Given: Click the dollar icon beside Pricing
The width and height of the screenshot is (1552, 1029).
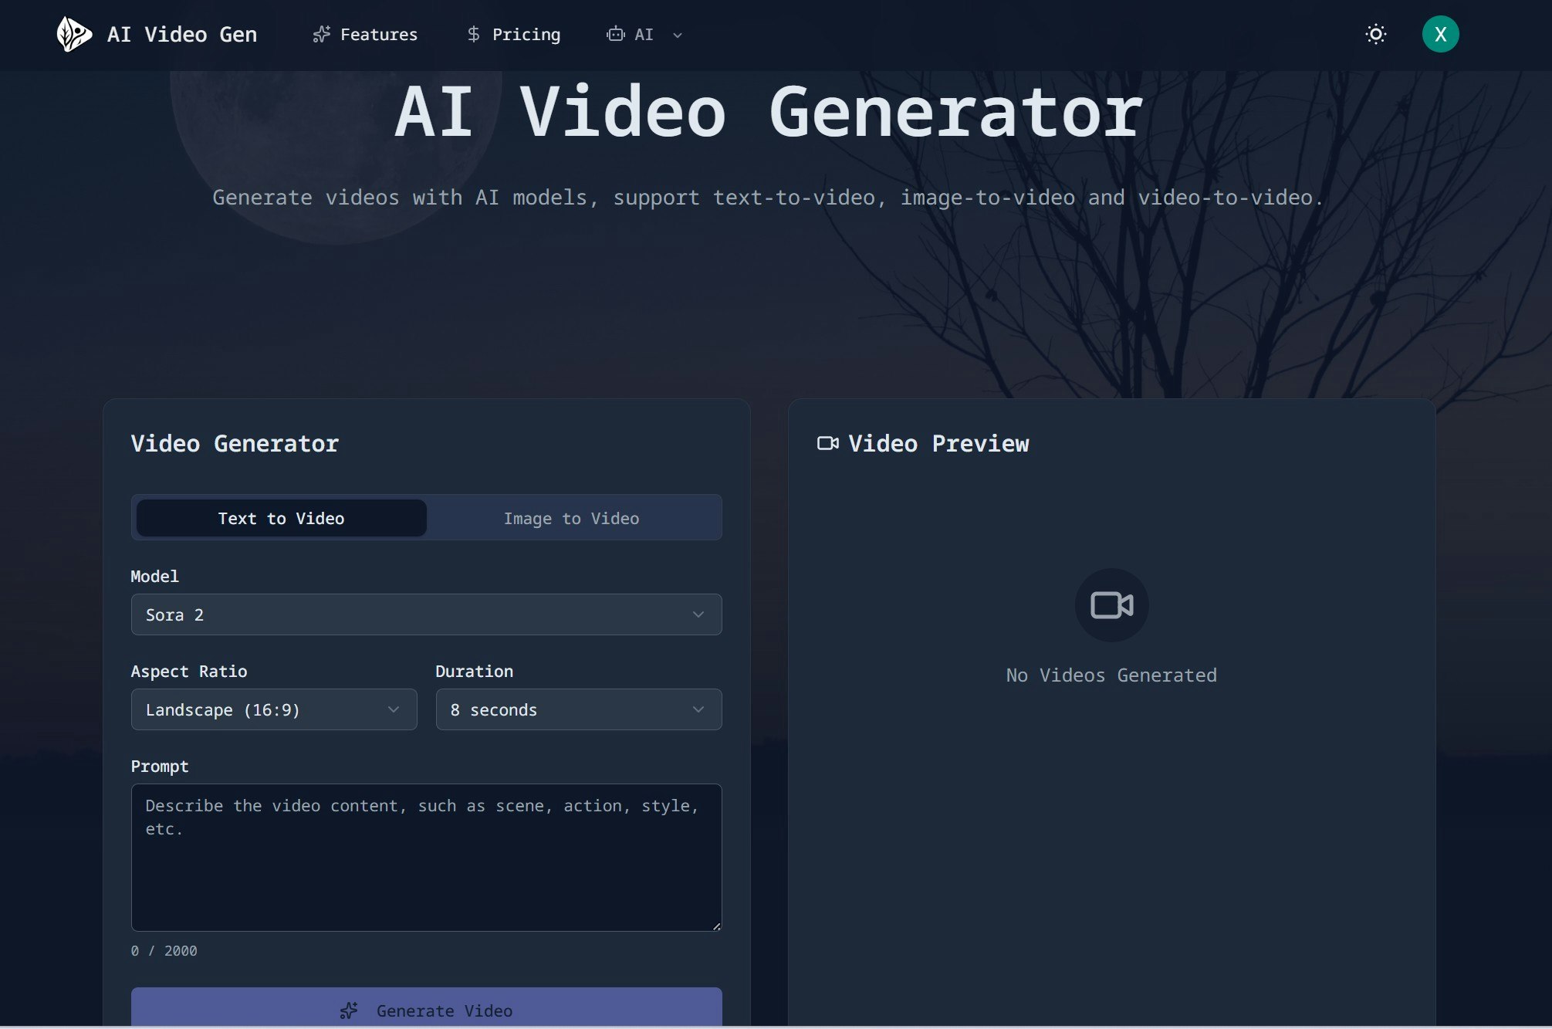Looking at the screenshot, I should (x=472, y=34).
